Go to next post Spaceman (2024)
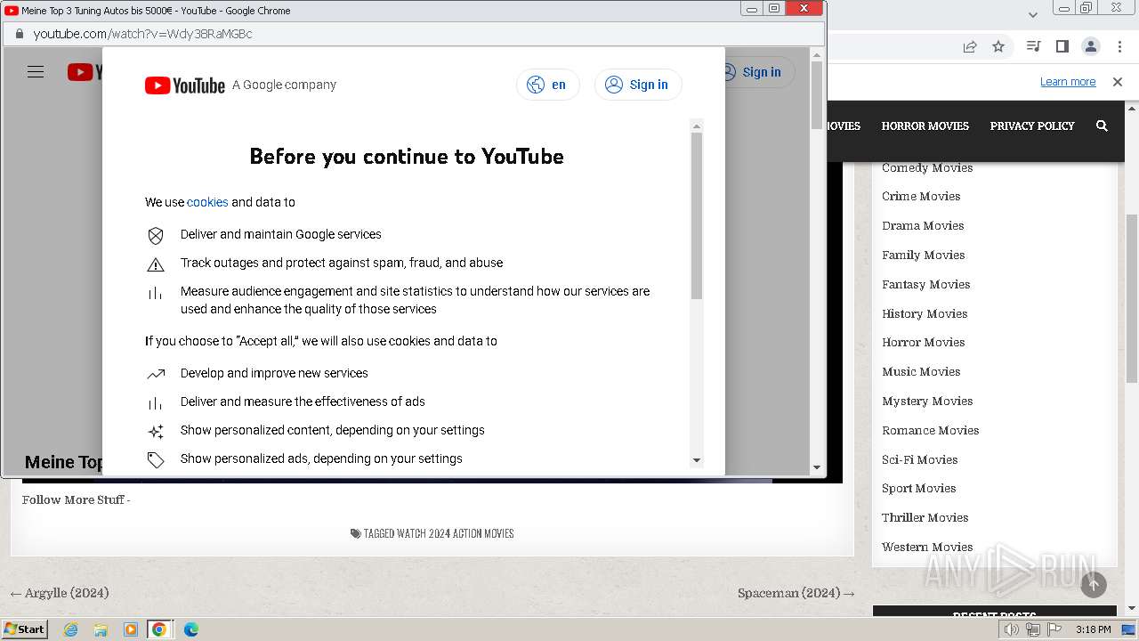1139x641 pixels. click(x=796, y=593)
